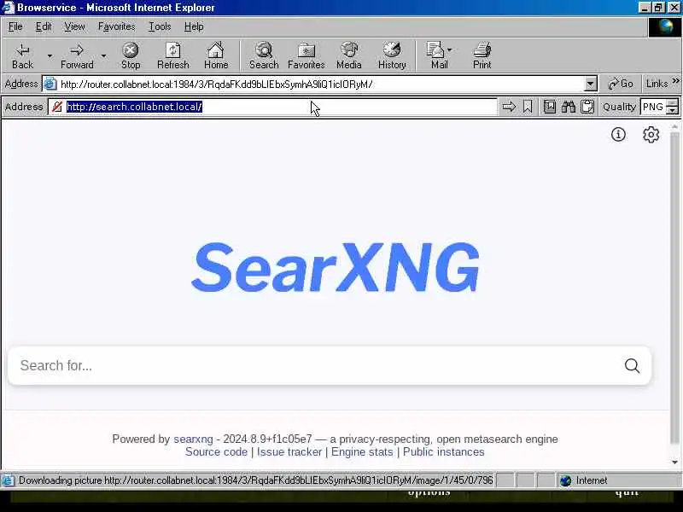Image resolution: width=683 pixels, height=512 pixels.
Task: Click the status bar downloading text
Action: (x=255, y=480)
